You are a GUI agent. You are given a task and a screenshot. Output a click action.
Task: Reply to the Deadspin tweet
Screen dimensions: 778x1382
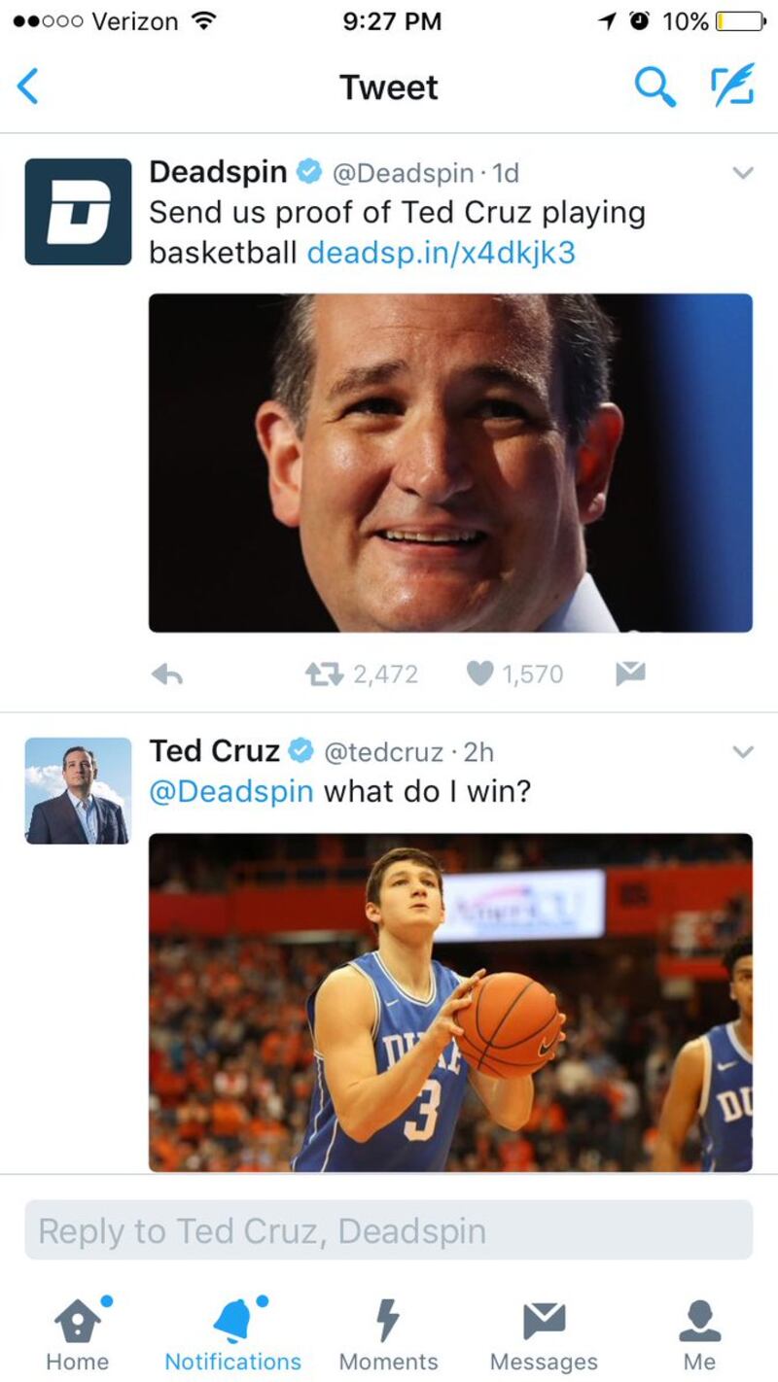(167, 674)
